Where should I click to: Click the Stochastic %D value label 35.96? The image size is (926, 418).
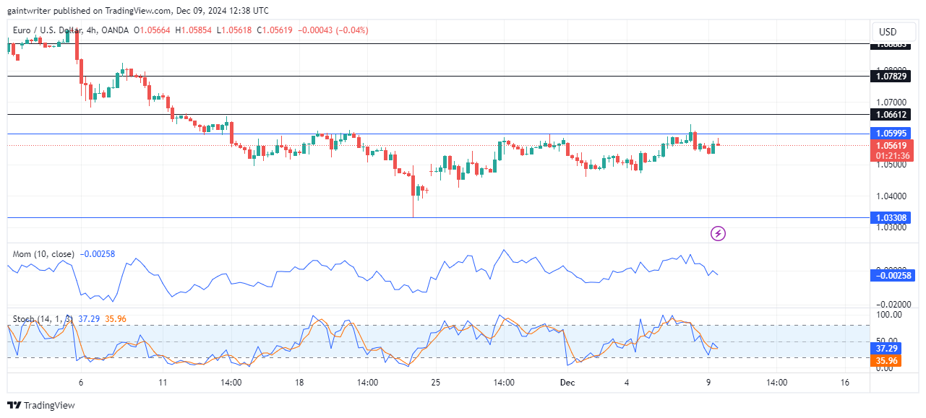(x=888, y=362)
